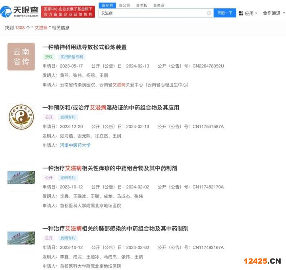The height and width of the screenshot is (270, 286).
Task: Switch to the 查公司 tab
Action: (124, 5)
